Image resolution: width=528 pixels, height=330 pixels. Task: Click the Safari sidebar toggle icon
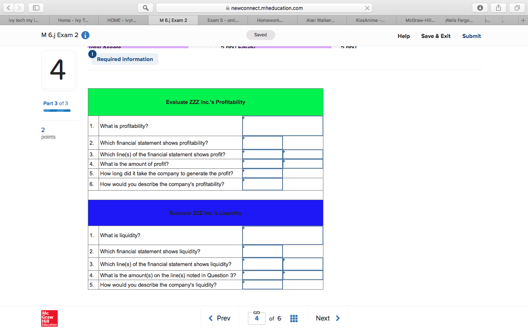click(36, 8)
